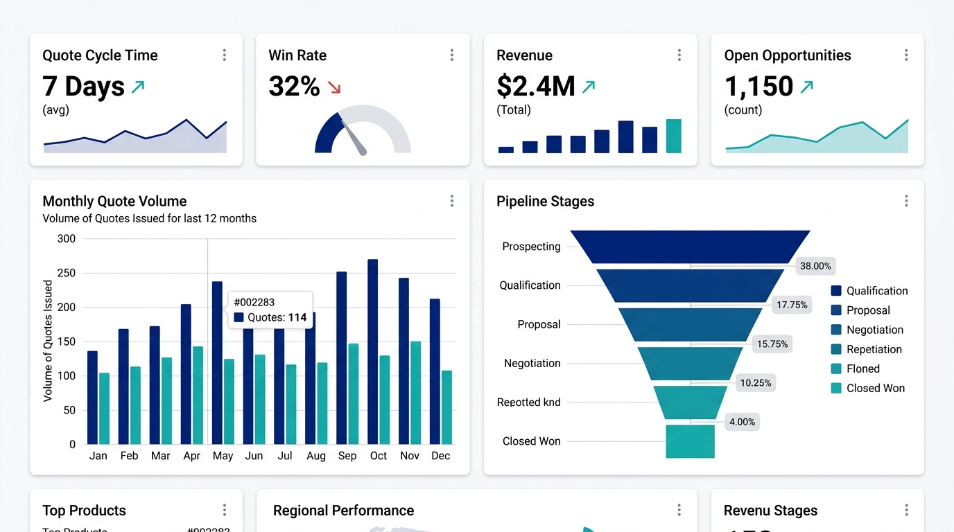
Task: Open the Revenue card options menu
Action: tap(679, 55)
